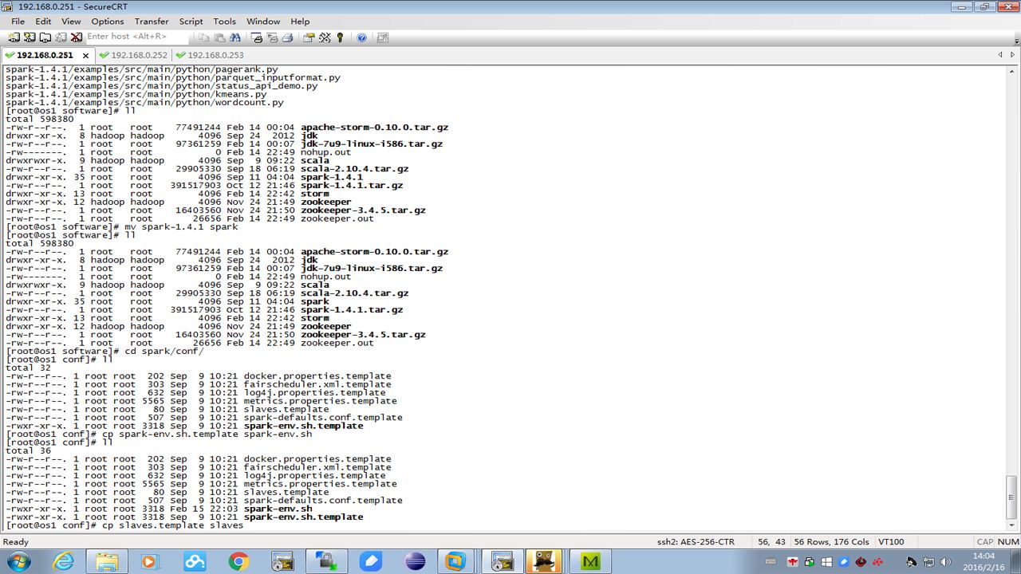Click the volume speaker tray icon

(946, 562)
